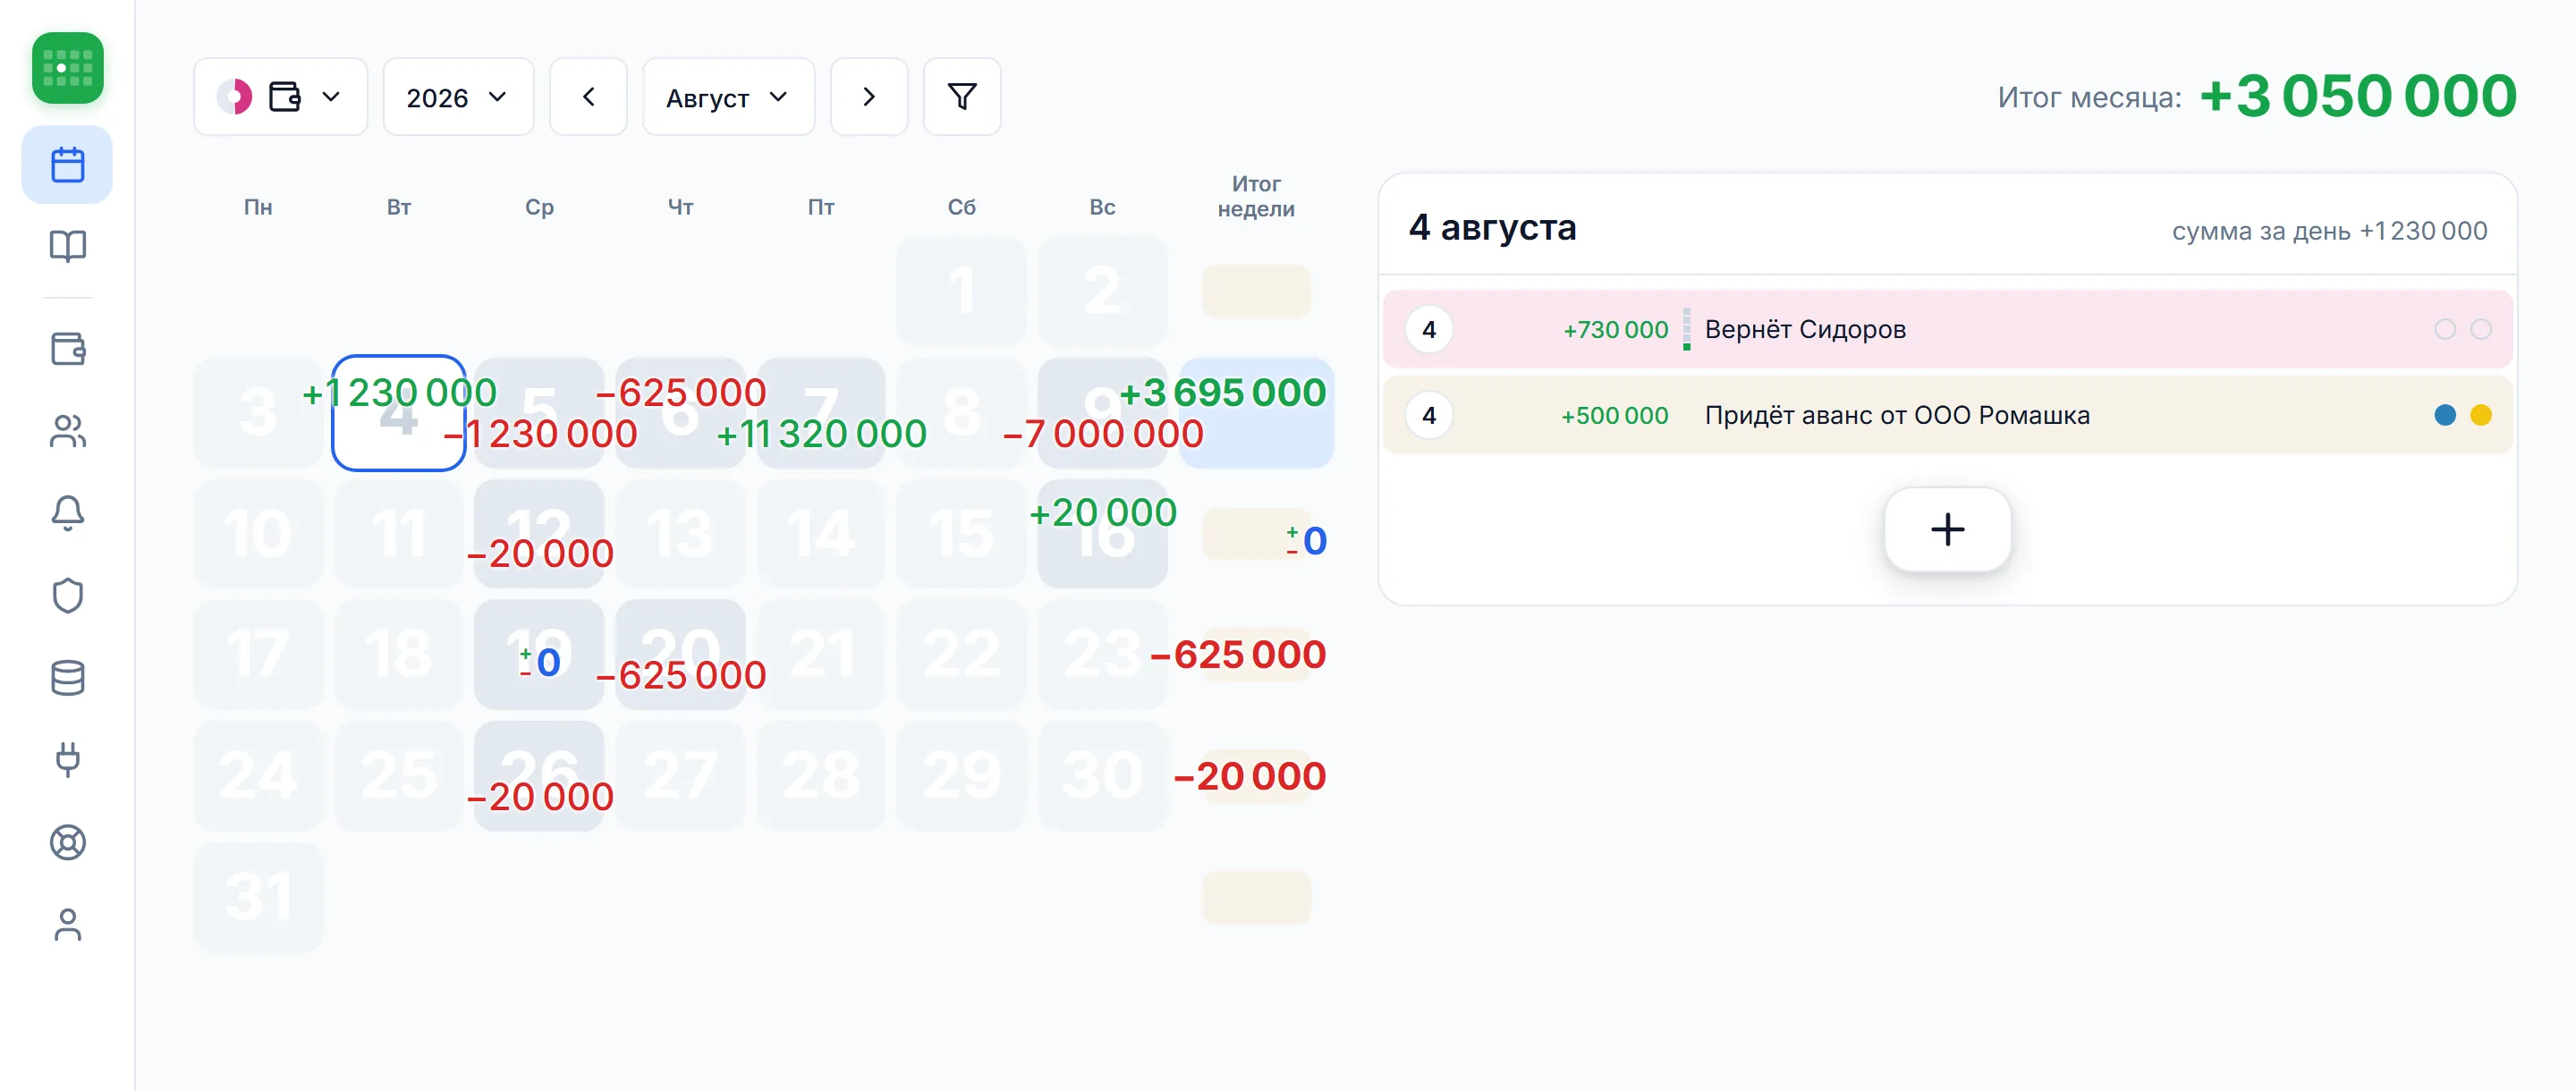2576x1091 pixels.
Task: Click the +20 000 amount on day 16
Action: click(1102, 512)
